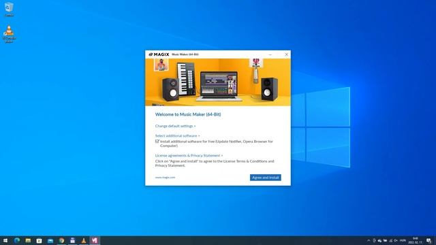Select the VLC media player desktop shortcut
This screenshot has height=245, width=436.
tap(9, 35)
